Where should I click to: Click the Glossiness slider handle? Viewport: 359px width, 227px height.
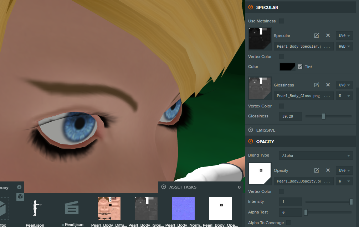323,116
